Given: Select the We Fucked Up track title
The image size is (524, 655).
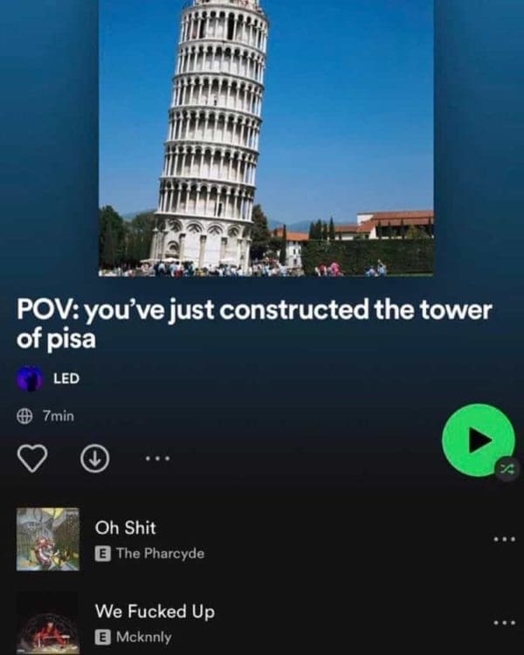Looking at the screenshot, I should [x=155, y=611].
